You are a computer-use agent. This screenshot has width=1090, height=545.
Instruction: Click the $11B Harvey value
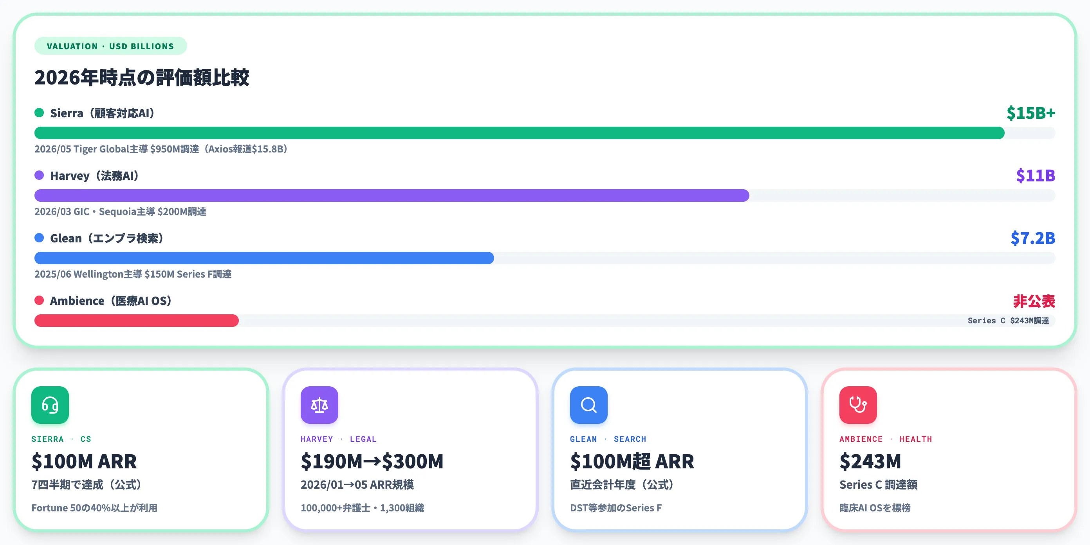pos(1036,175)
